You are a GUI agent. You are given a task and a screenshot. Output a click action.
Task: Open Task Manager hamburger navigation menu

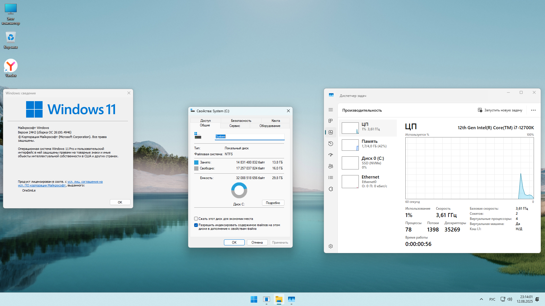pos(331,110)
